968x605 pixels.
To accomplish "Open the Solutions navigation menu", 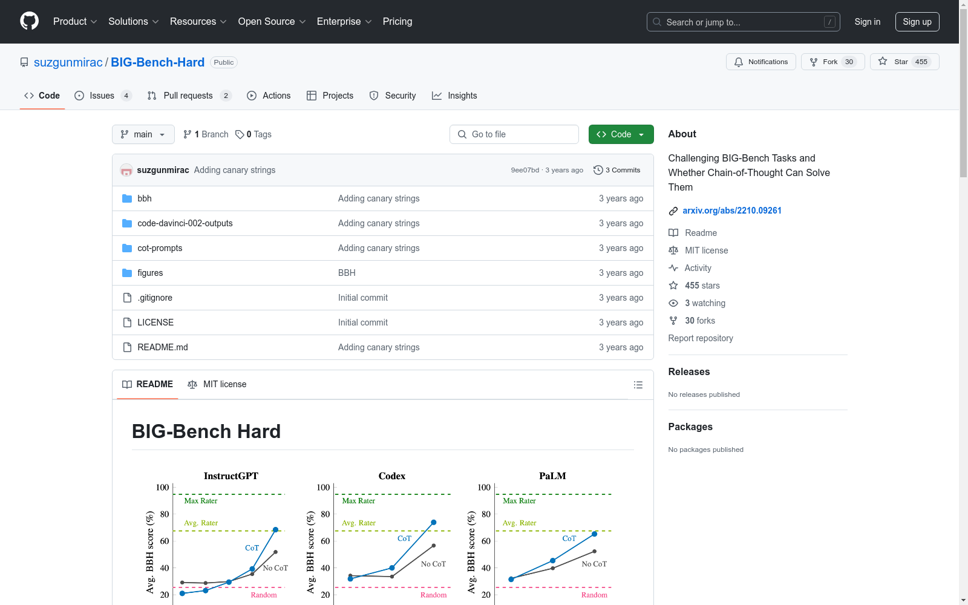I will [x=133, y=22].
